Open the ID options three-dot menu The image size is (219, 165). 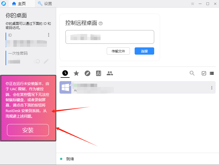coord(49,35)
